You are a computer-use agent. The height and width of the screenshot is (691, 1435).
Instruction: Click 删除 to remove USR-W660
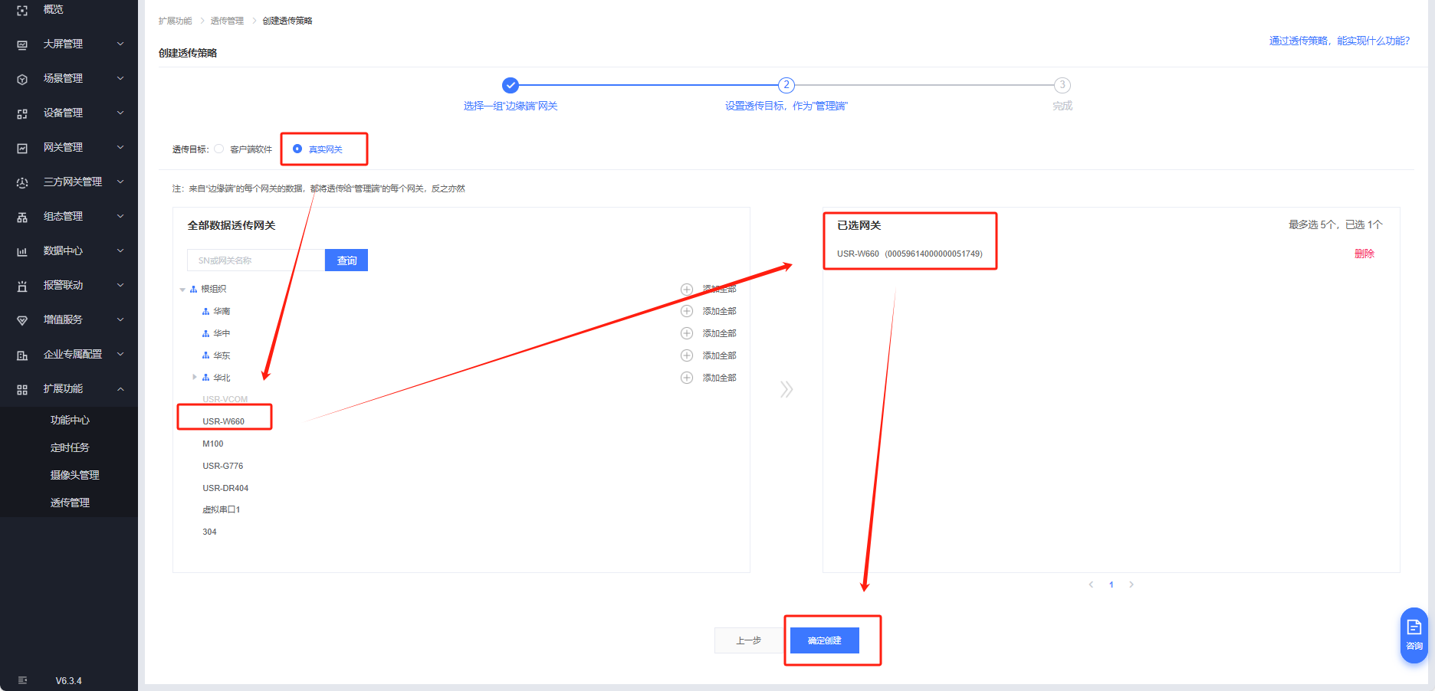tap(1364, 254)
